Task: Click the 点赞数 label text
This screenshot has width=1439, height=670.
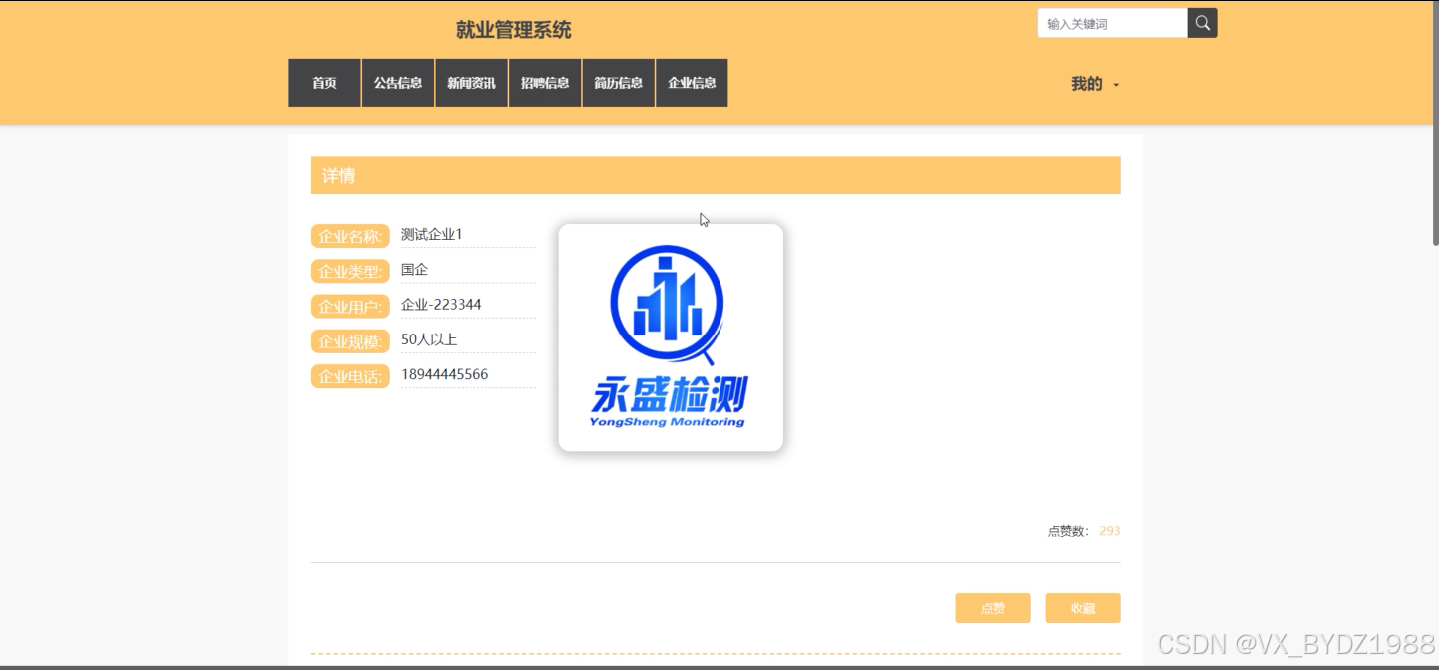Action: (x=1069, y=531)
